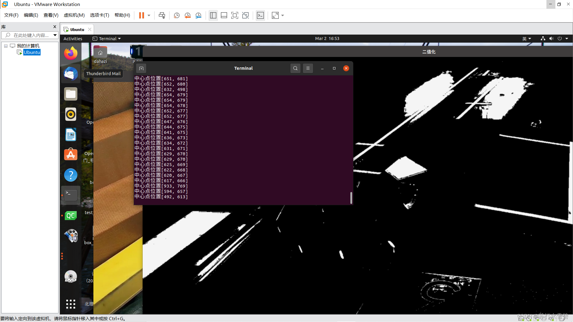This screenshot has height=322, width=573.
Task: Pause the virtual machine with the orange button
Action: click(141, 15)
